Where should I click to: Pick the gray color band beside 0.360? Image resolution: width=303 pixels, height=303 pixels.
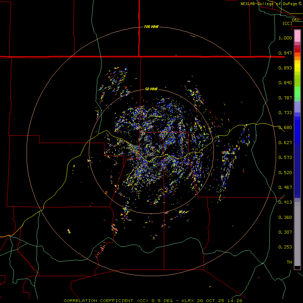point(297,234)
